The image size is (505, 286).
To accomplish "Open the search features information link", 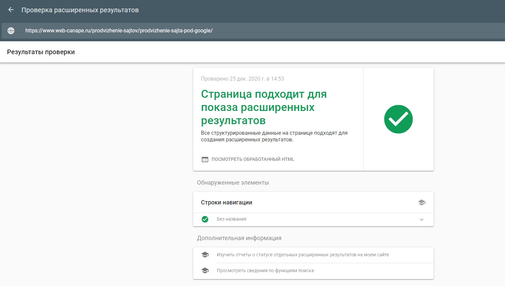I will [x=265, y=270].
